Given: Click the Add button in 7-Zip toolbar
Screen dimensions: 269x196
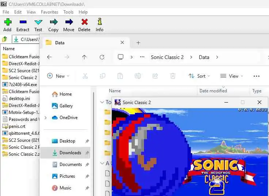Looking at the screenshot, I should click(x=8, y=25).
